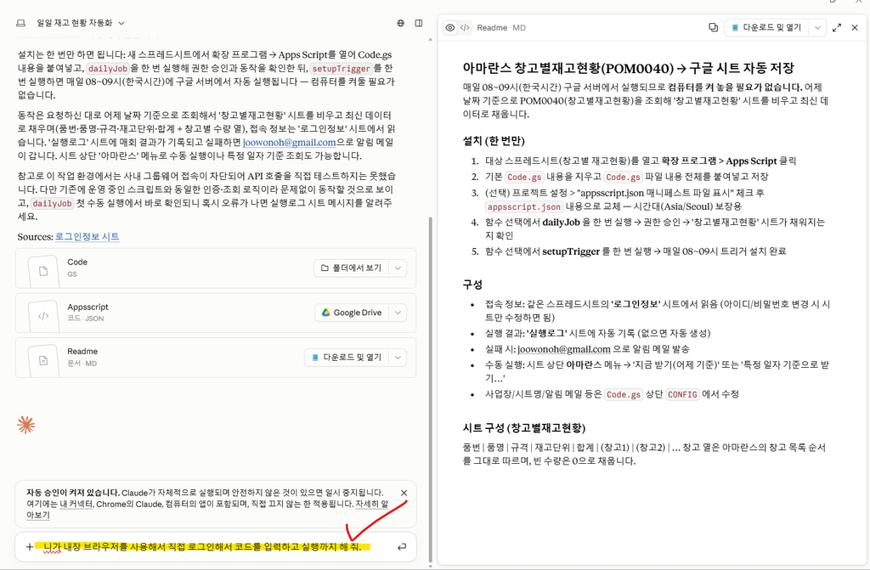
Task: Click the Readme · MD panel title
Action: 501,27
